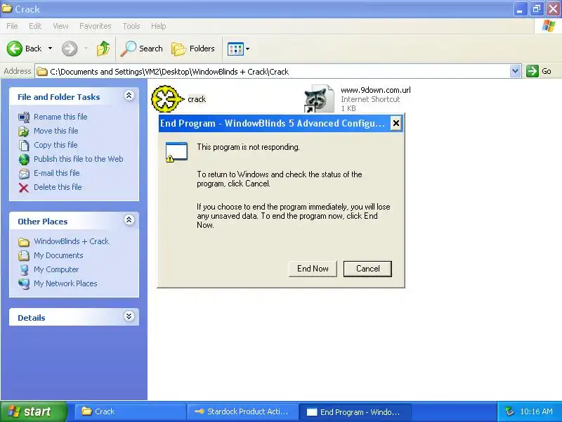Click the www.9down.com.url file name
The width and height of the screenshot is (562, 422).
[x=376, y=90]
